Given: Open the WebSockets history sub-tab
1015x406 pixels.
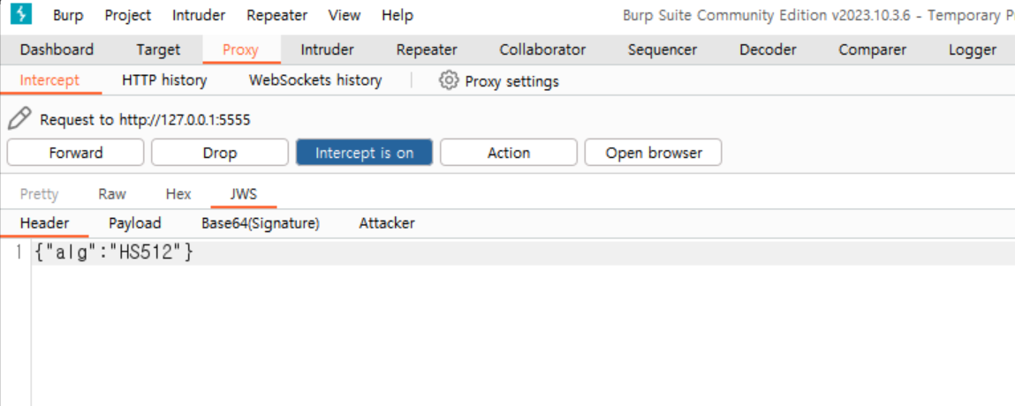Looking at the screenshot, I should pos(315,81).
